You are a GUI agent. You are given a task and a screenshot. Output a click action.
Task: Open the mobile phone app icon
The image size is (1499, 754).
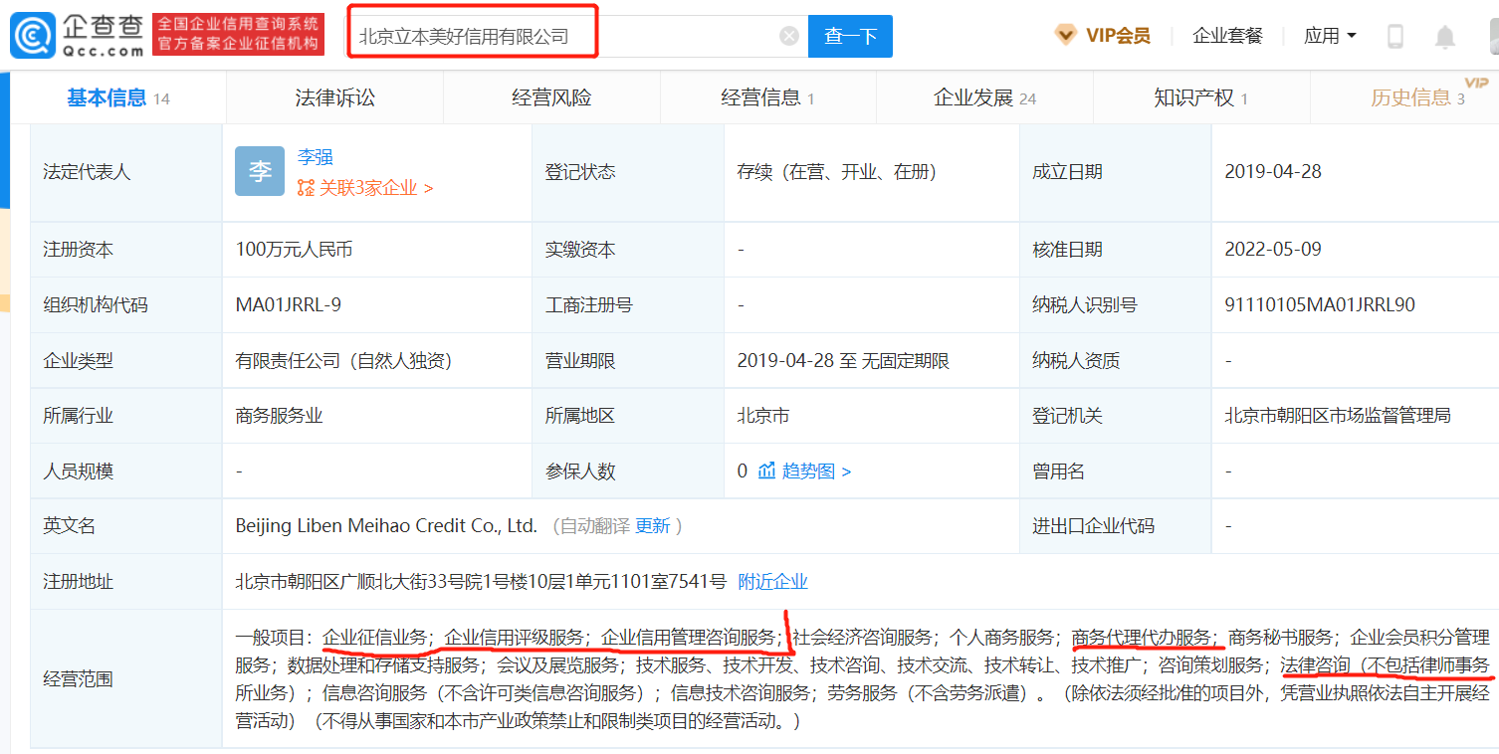pos(1395,37)
